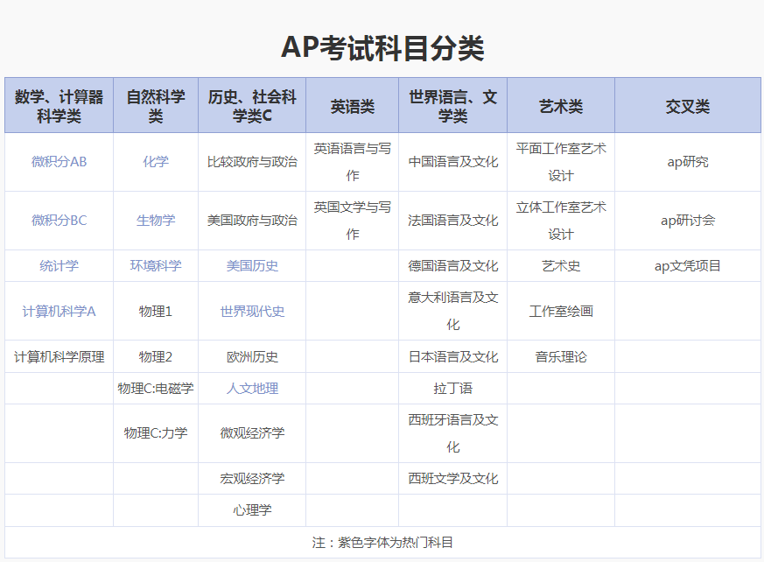The width and height of the screenshot is (764, 562).
Task: Select the ap文凭项目 cell
Action: (x=688, y=265)
